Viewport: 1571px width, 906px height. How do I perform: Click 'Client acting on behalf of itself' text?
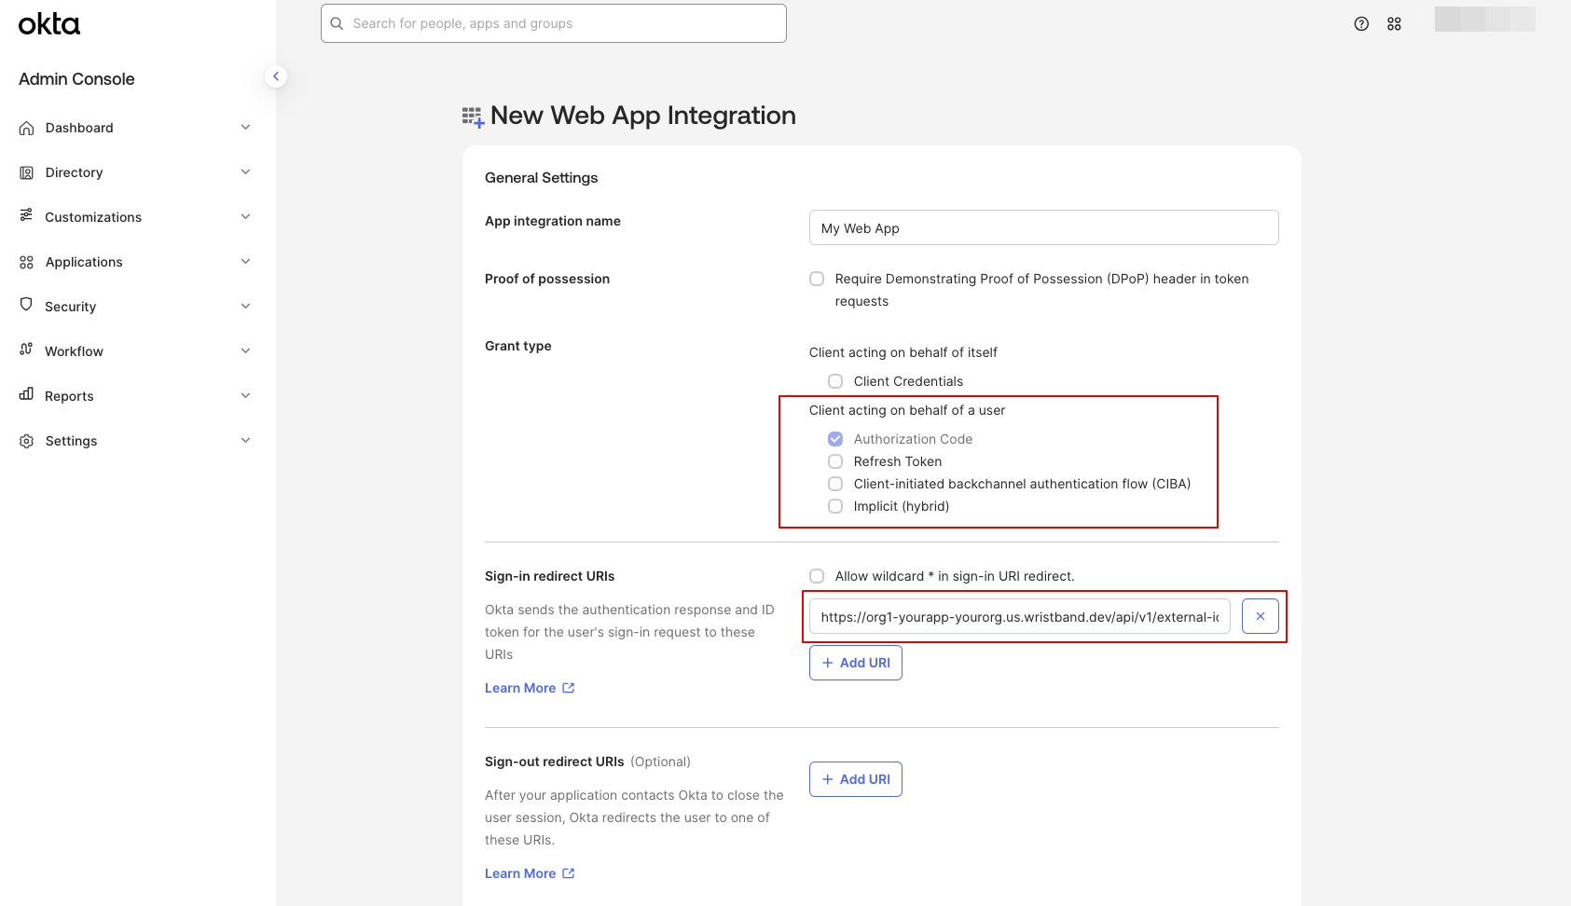[903, 352]
